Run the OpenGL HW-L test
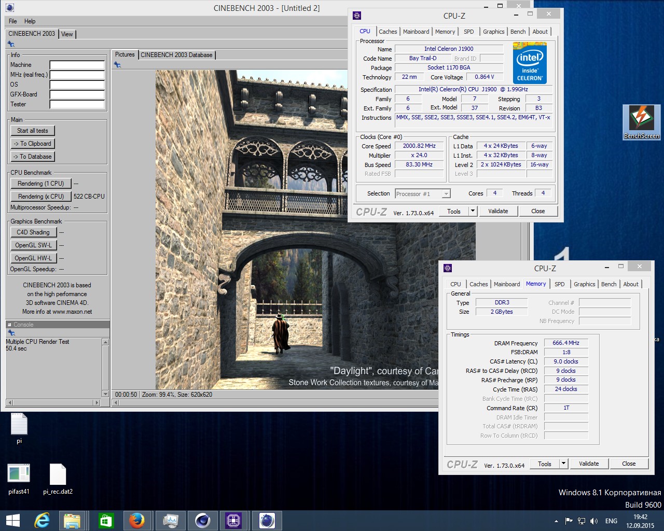Image resolution: width=664 pixels, height=531 pixels. pos(33,258)
